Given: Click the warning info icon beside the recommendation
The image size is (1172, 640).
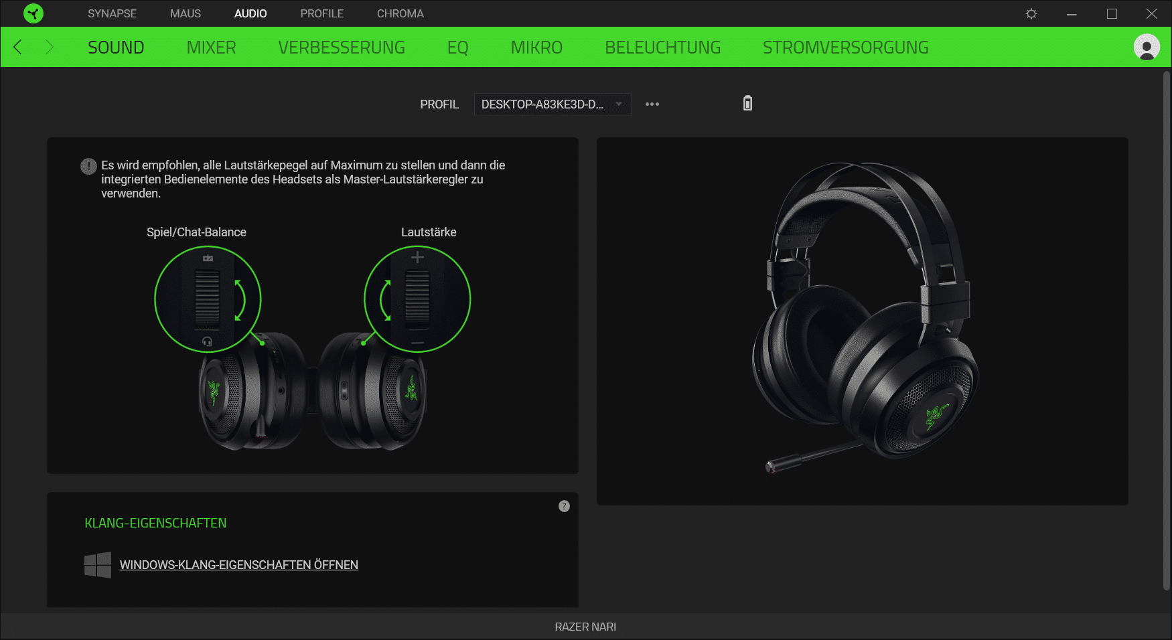Looking at the screenshot, I should pyautogui.click(x=88, y=166).
